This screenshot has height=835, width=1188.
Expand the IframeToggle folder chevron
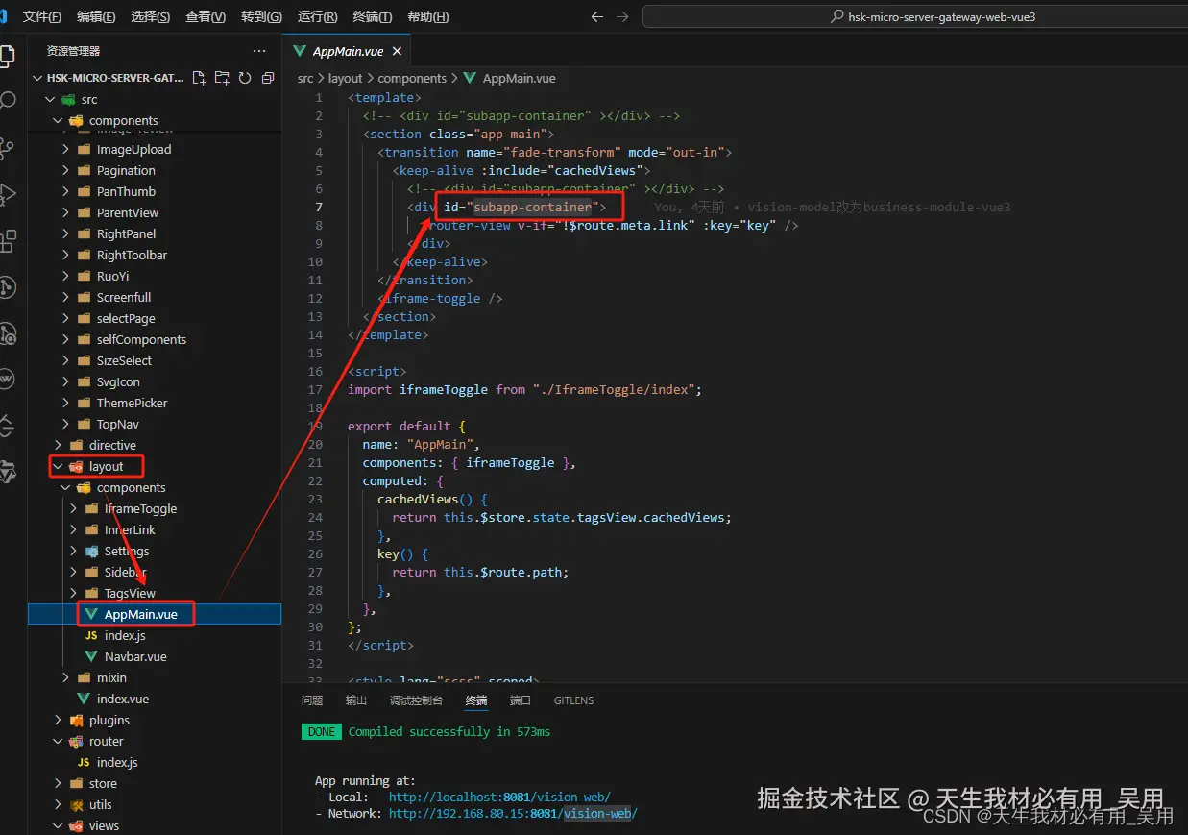click(74, 508)
